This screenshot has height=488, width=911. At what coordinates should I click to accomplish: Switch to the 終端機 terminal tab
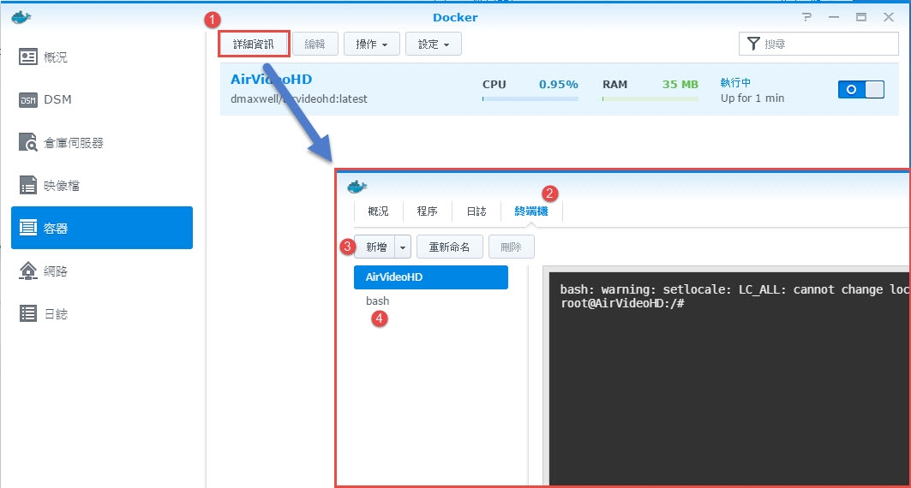(531, 211)
